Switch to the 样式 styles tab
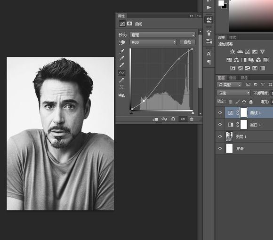273x240 pixels. (232, 38)
